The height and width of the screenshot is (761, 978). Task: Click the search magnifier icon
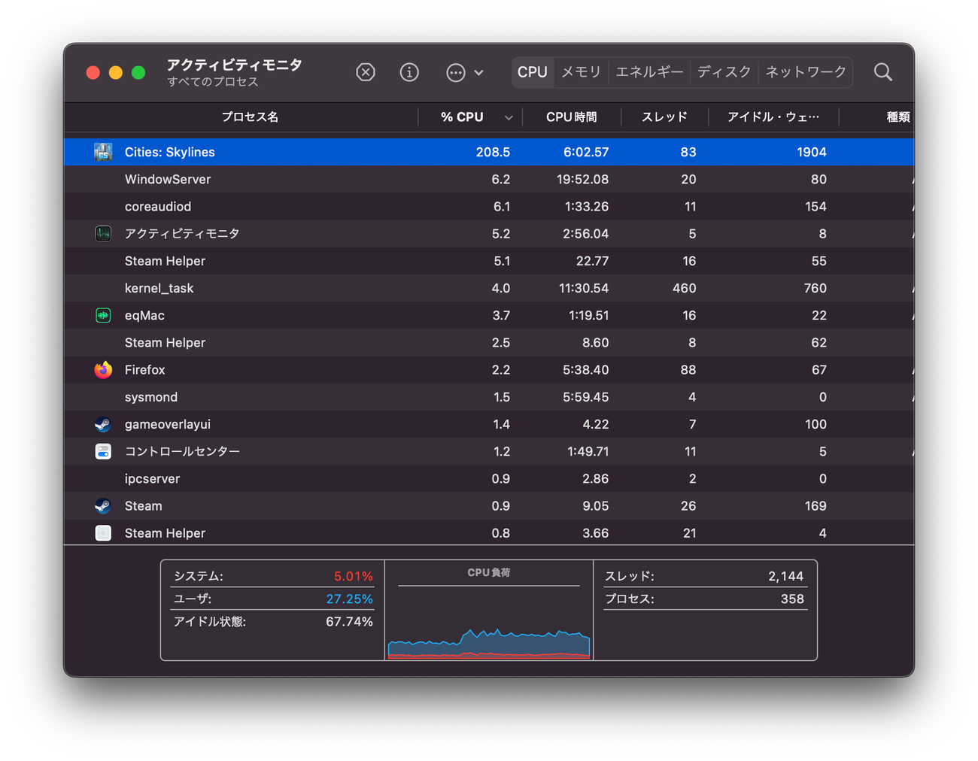click(882, 72)
